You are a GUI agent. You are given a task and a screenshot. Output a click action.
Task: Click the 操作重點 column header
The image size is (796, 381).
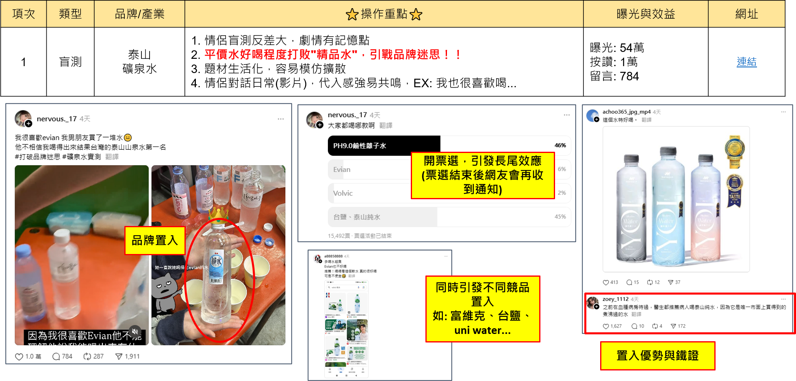384,14
